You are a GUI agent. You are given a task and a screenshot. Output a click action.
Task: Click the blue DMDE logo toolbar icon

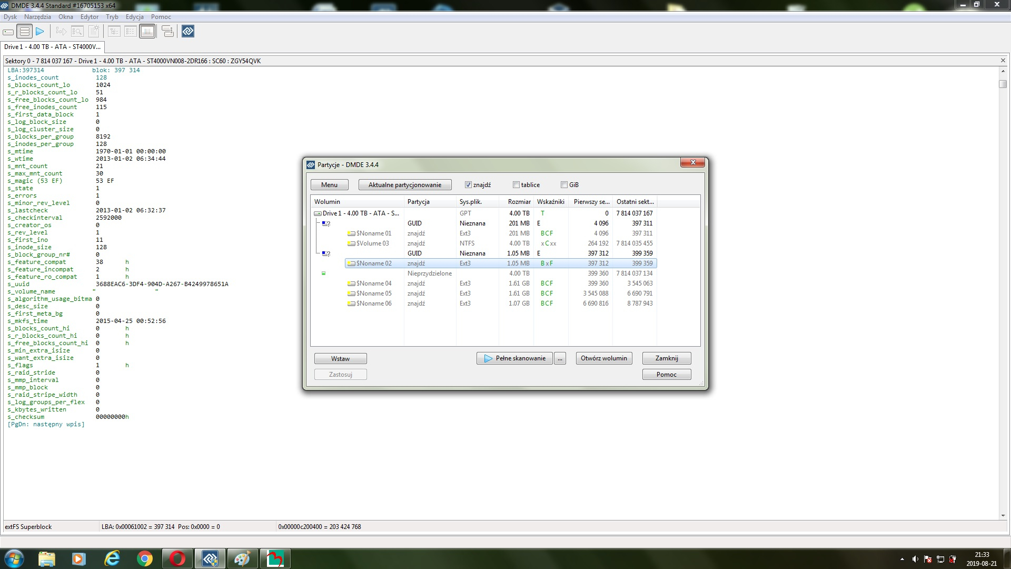188,32
